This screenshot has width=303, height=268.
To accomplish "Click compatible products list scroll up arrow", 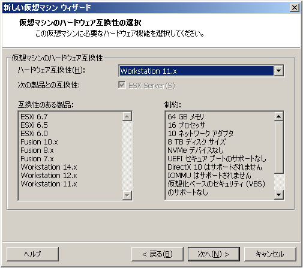I will 127,116.
